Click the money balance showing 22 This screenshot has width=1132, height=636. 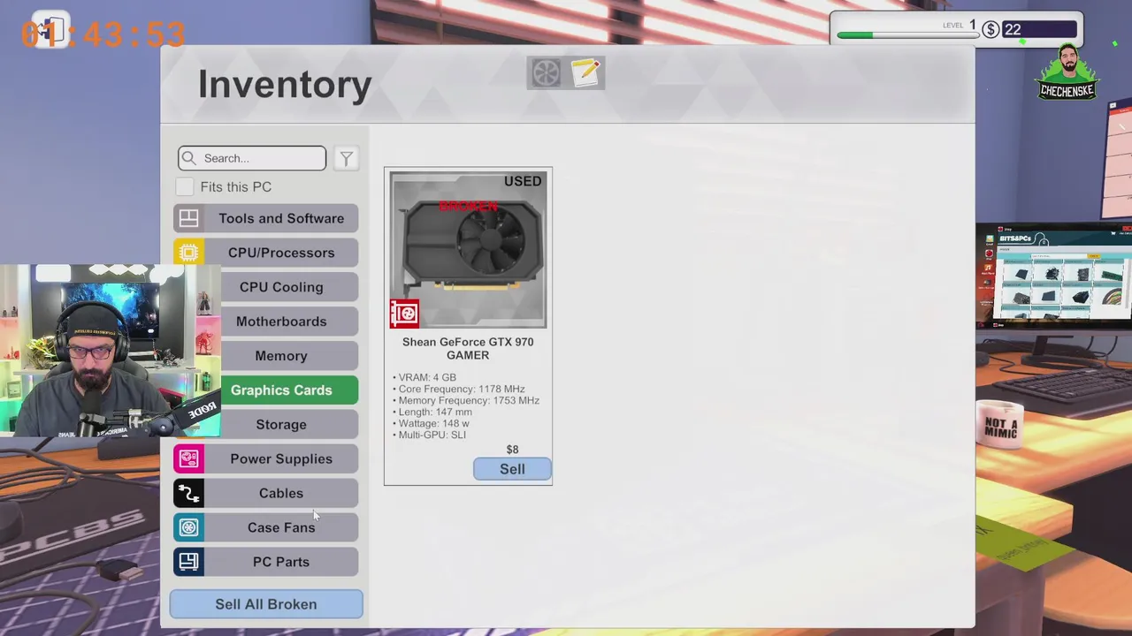coord(1040,30)
